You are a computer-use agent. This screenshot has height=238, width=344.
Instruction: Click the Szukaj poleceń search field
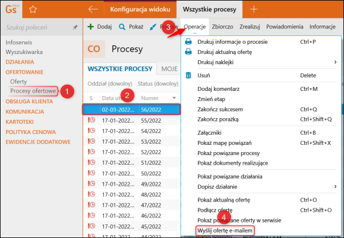[37, 27]
